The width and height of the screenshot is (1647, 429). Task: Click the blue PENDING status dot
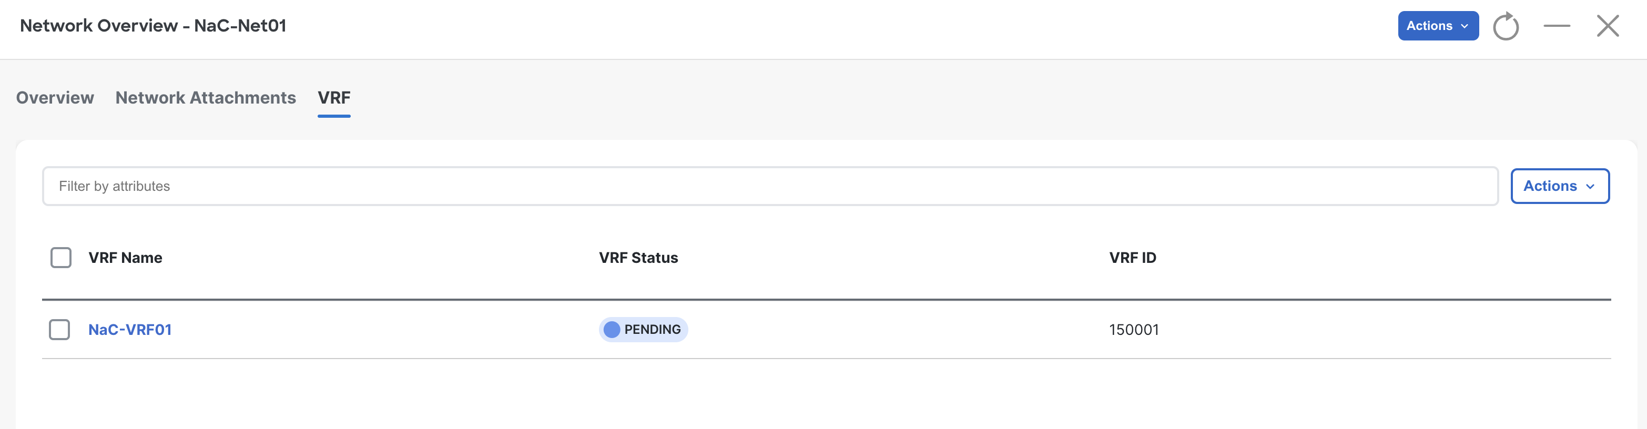click(612, 329)
